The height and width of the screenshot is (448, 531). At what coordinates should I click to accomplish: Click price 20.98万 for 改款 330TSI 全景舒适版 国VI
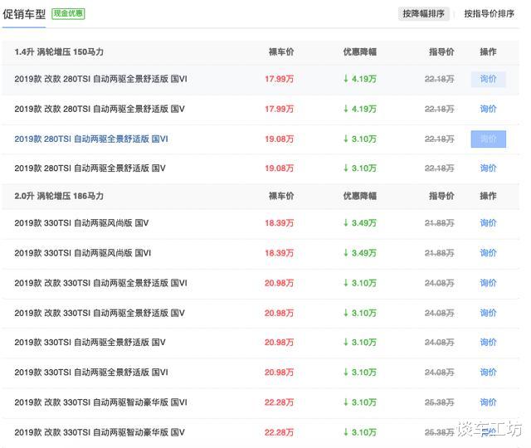coord(279,283)
